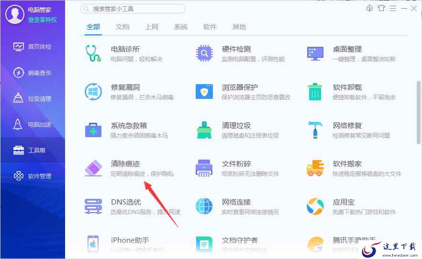Open the 文件粉碎 shredder icon
Screen dimensions: 422x259
(x=204, y=168)
